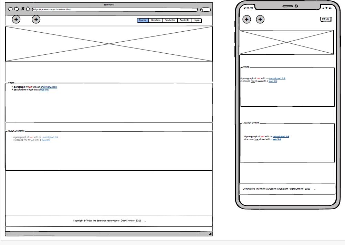Switch to the Productos tab
This screenshot has width=345, height=245.
(x=169, y=20)
